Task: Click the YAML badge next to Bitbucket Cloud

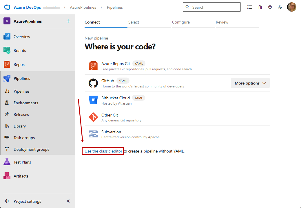Action: click(x=138, y=98)
